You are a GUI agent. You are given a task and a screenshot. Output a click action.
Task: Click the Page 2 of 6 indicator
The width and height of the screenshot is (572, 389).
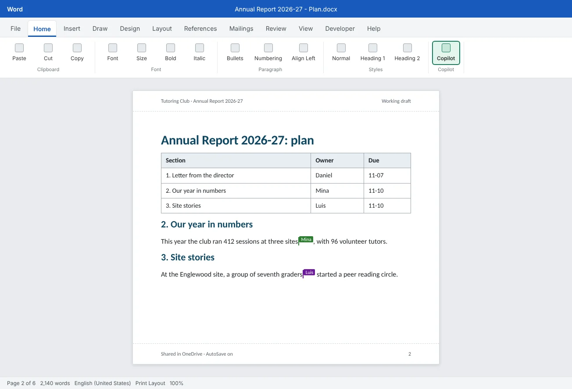tap(21, 383)
